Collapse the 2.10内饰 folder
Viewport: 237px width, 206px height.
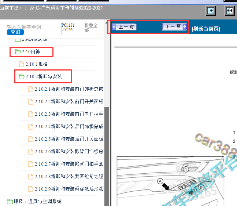(31, 52)
